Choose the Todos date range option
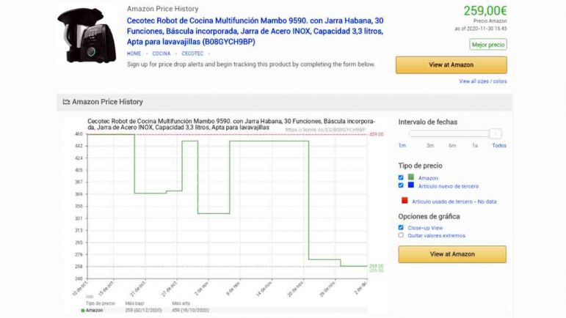Viewport: 566px width, 318px height. pos(499,145)
